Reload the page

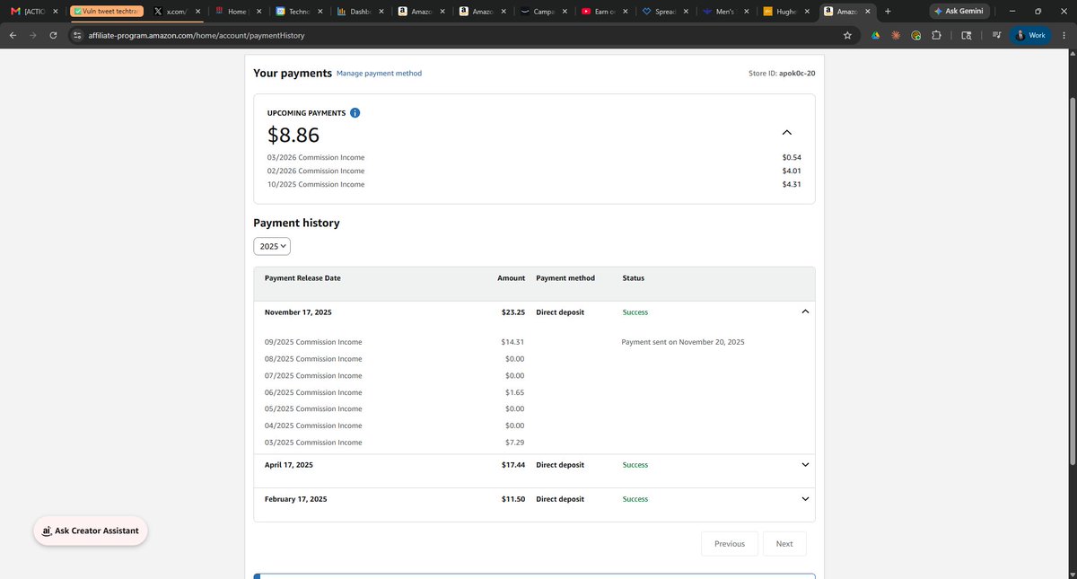click(54, 35)
